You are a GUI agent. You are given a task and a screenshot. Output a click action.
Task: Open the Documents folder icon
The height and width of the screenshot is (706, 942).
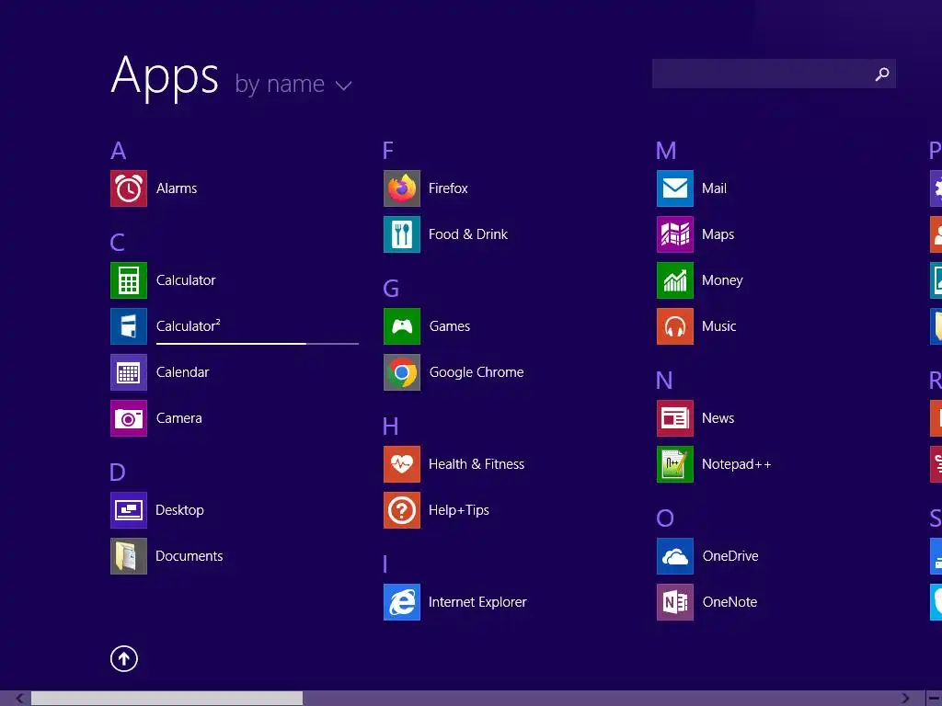(129, 556)
